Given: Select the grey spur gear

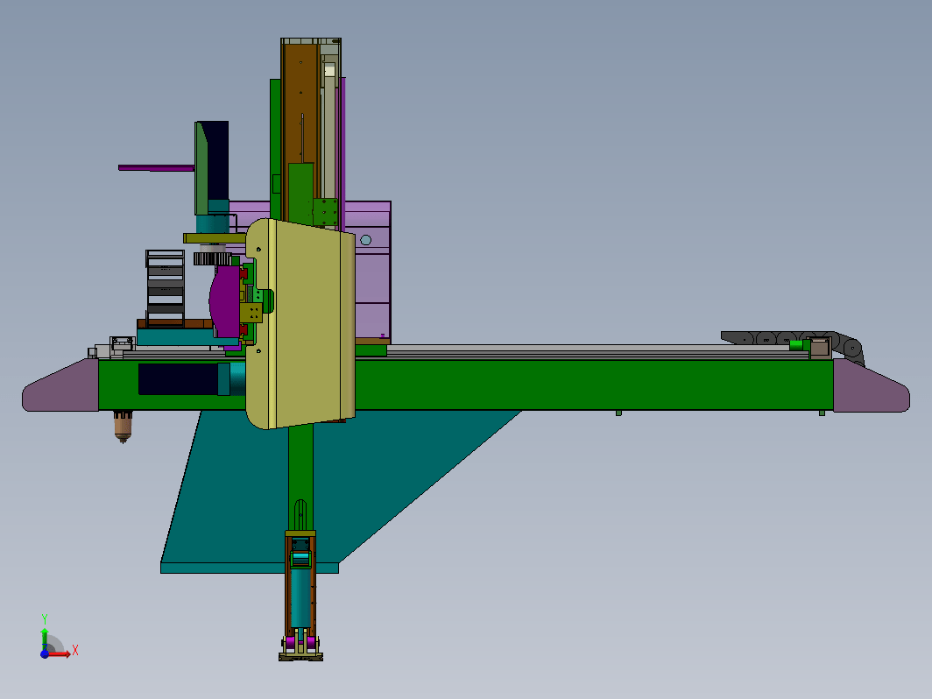Looking at the screenshot, I should (212, 258).
